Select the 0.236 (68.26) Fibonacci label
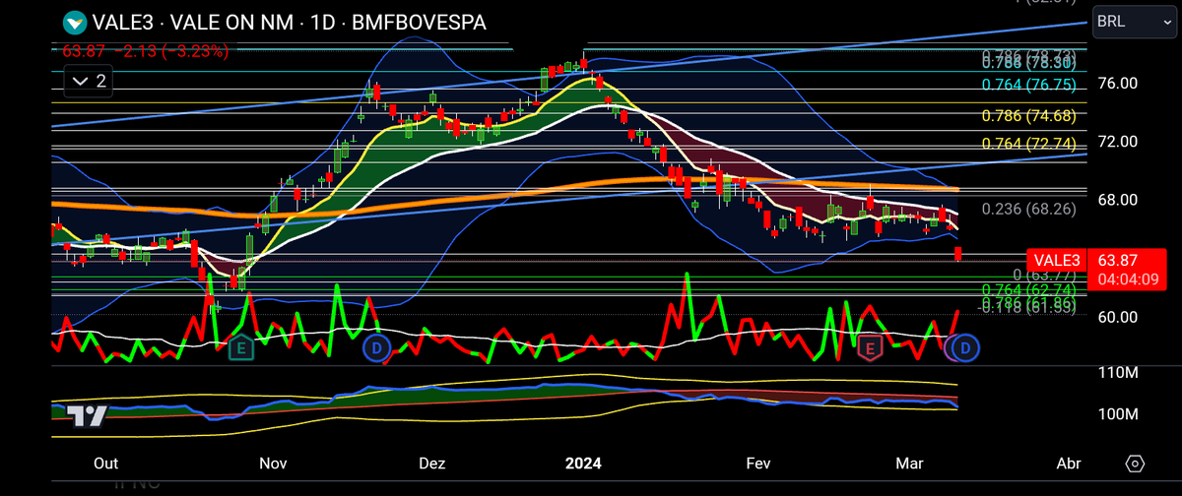Image resolution: width=1182 pixels, height=496 pixels. 1028,209
